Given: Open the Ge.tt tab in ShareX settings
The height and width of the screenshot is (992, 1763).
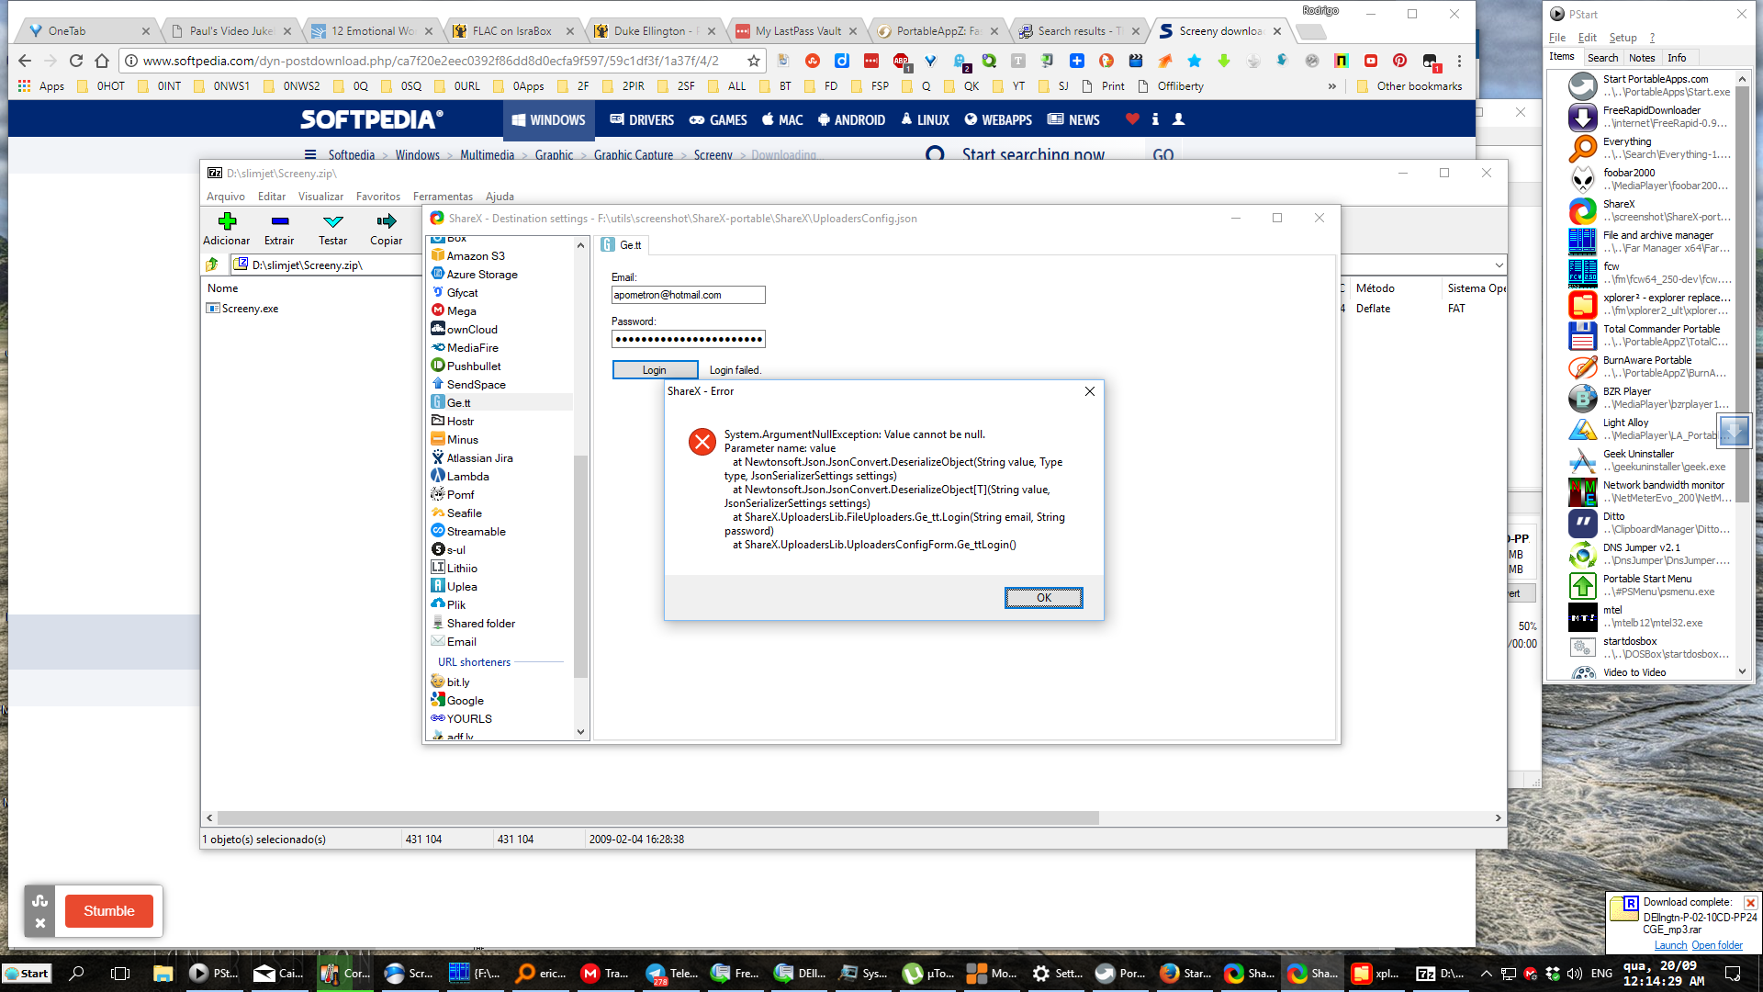Looking at the screenshot, I should pos(623,244).
